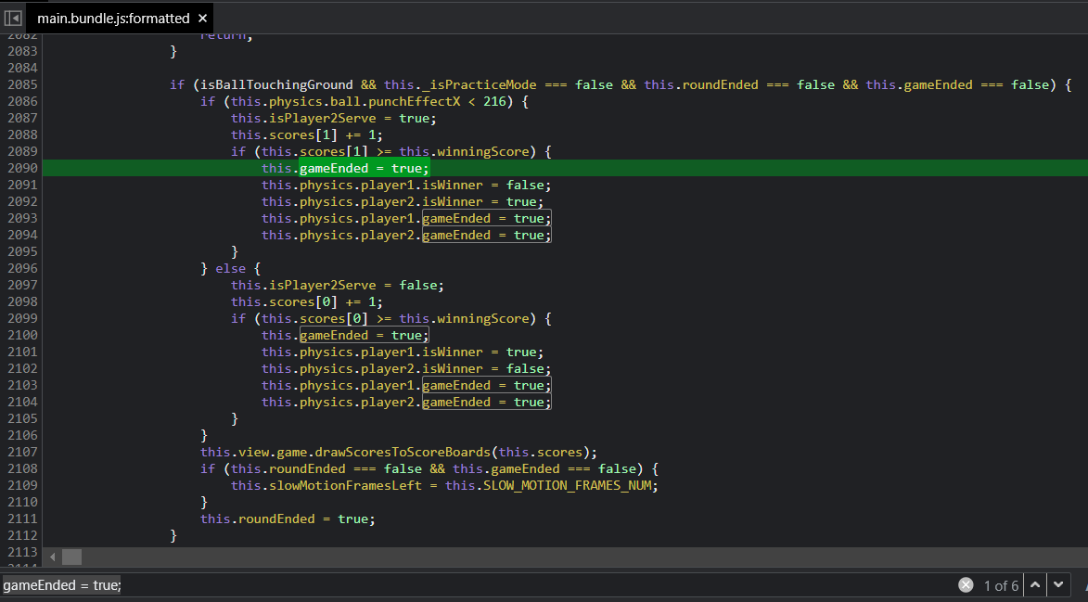This screenshot has width=1088, height=602.
Task: Toggle breakpoint at line number 2085
Action: pyautogui.click(x=22, y=84)
